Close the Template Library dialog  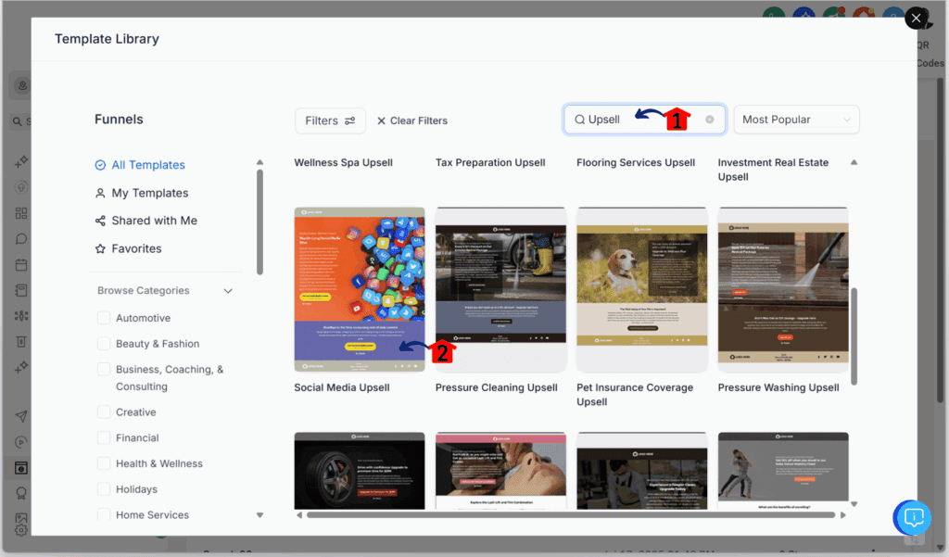[x=917, y=19]
